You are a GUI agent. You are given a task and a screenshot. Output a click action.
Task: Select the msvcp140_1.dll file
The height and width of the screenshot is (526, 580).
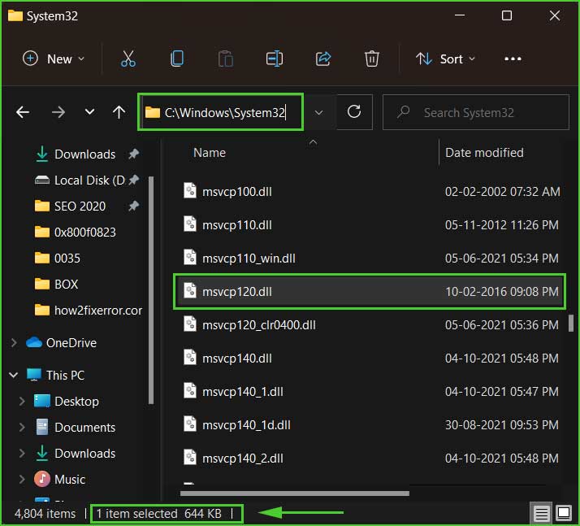pos(243,392)
